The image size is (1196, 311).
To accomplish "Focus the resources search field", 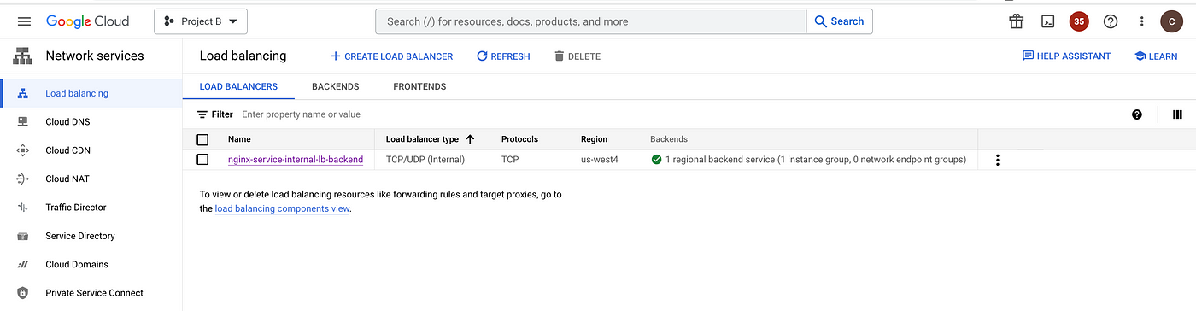I will (591, 21).
